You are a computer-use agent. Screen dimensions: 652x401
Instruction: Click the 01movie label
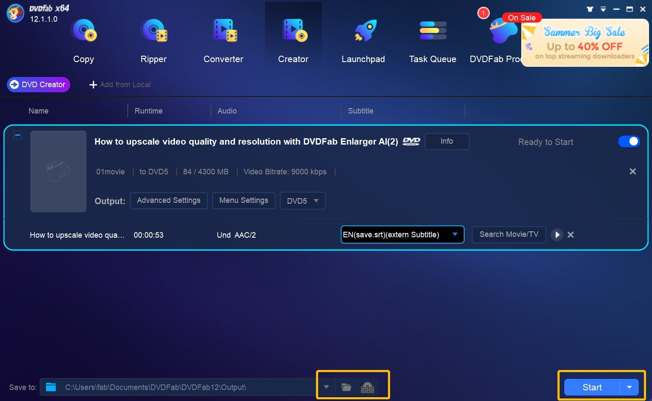pyautogui.click(x=110, y=172)
